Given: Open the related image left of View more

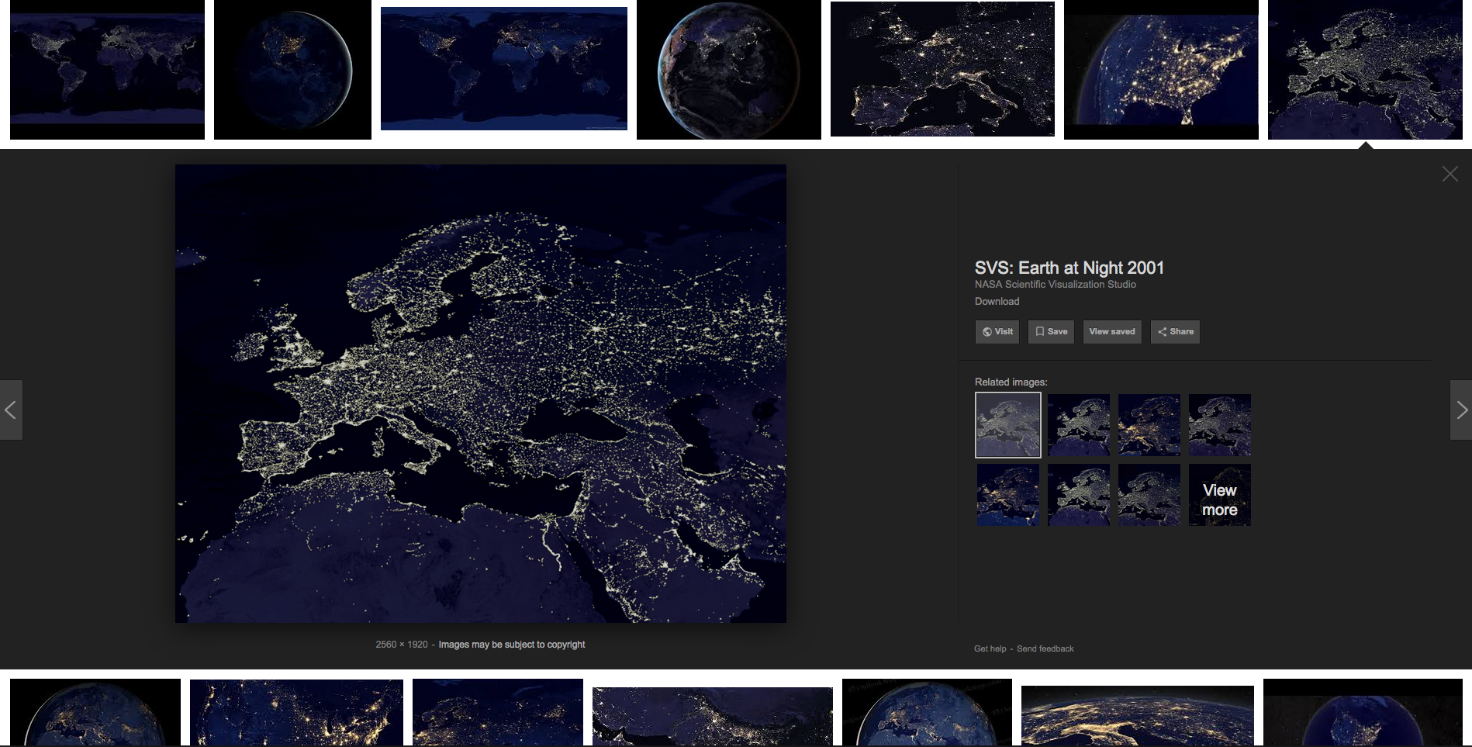Looking at the screenshot, I should tap(1149, 495).
